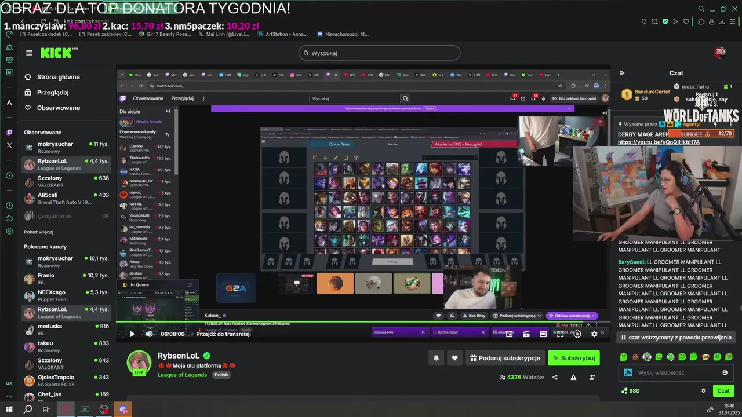The height and width of the screenshot is (417, 742).
Task: Open the browser easy-setup sliders icon
Action: (733, 21)
